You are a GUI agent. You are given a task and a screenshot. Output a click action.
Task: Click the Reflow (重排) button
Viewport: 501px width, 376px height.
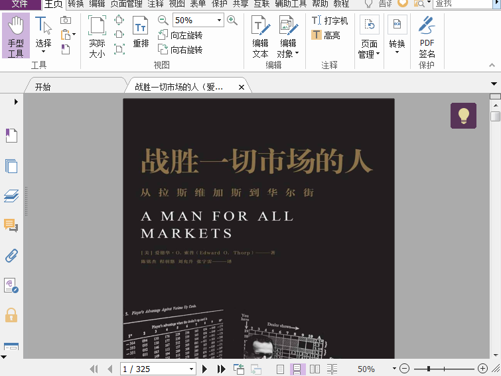[x=141, y=32]
